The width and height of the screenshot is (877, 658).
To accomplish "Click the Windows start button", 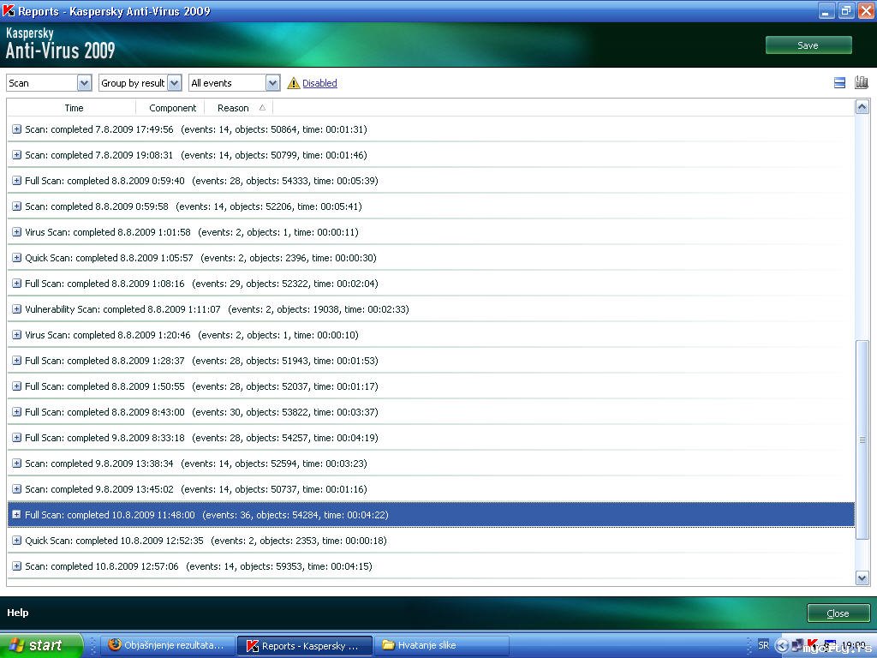I will (41, 645).
